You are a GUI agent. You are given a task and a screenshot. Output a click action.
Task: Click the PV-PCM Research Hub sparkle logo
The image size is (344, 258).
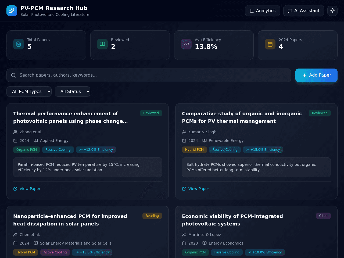[x=12, y=11]
